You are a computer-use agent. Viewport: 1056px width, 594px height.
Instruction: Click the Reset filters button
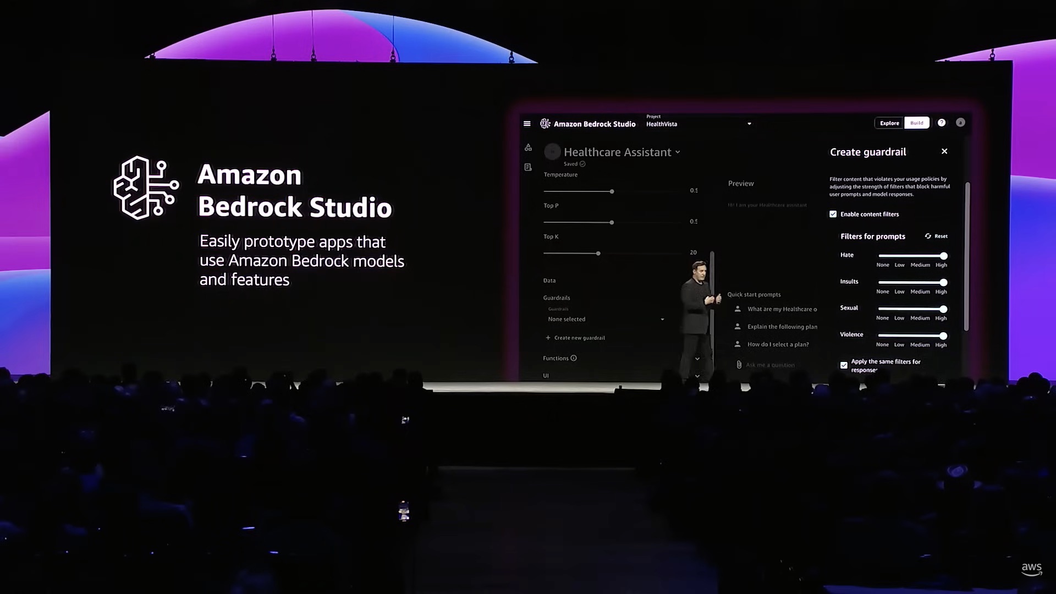click(x=936, y=236)
